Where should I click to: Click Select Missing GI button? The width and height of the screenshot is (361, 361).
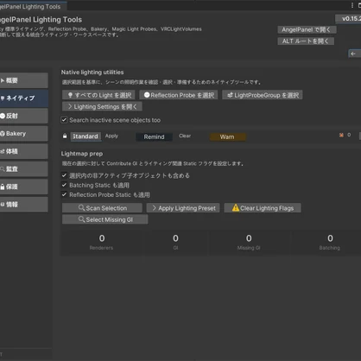click(105, 219)
